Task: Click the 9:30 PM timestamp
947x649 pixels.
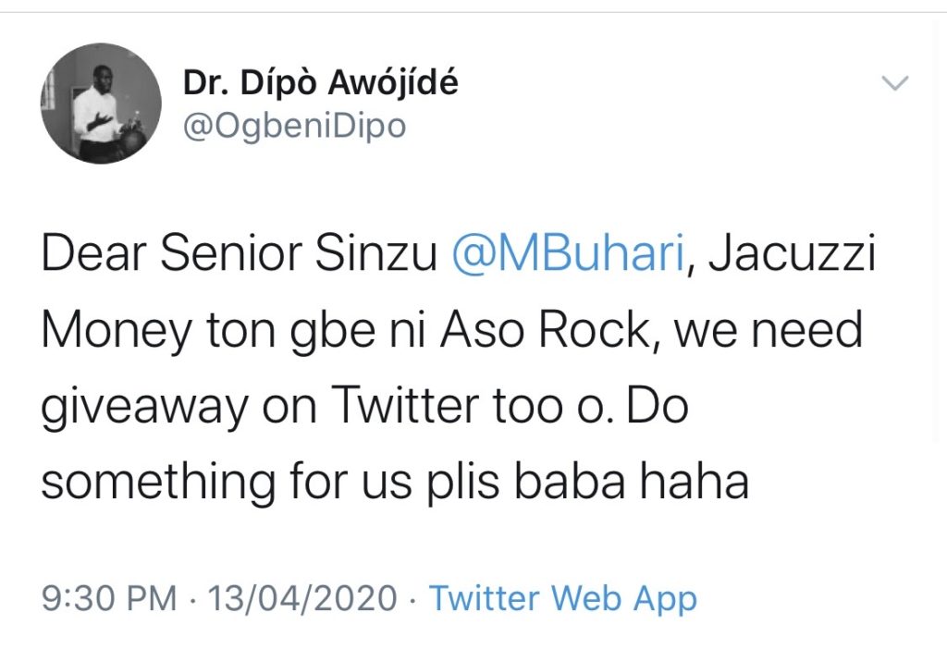Action: coord(109,598)
